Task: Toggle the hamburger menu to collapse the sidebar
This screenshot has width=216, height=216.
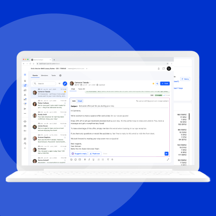Action: tap(25, 75)
